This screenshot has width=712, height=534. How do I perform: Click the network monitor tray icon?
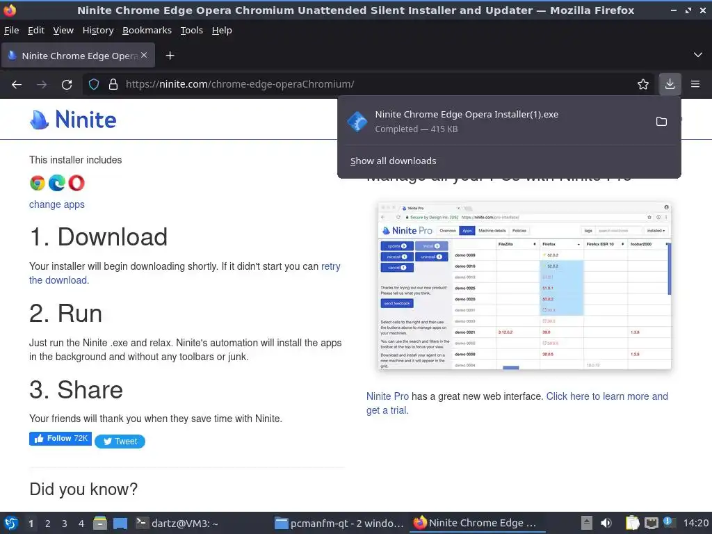point(651,523)
